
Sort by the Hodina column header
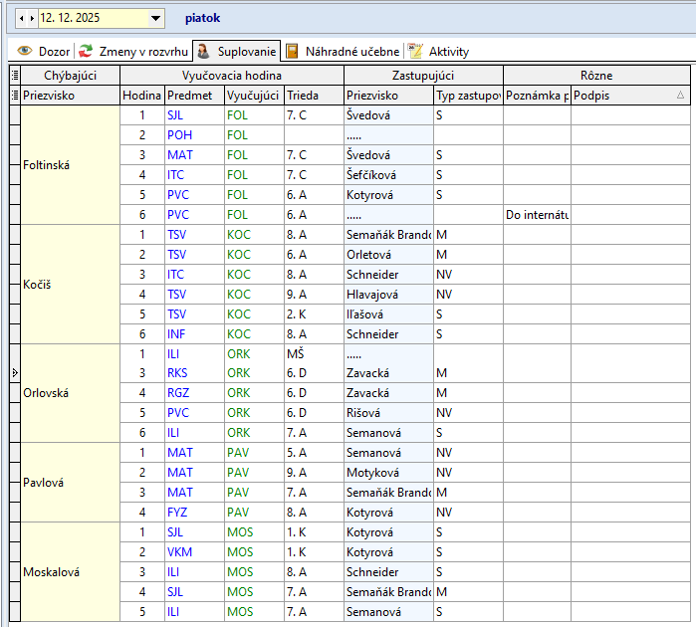(141, 95)
